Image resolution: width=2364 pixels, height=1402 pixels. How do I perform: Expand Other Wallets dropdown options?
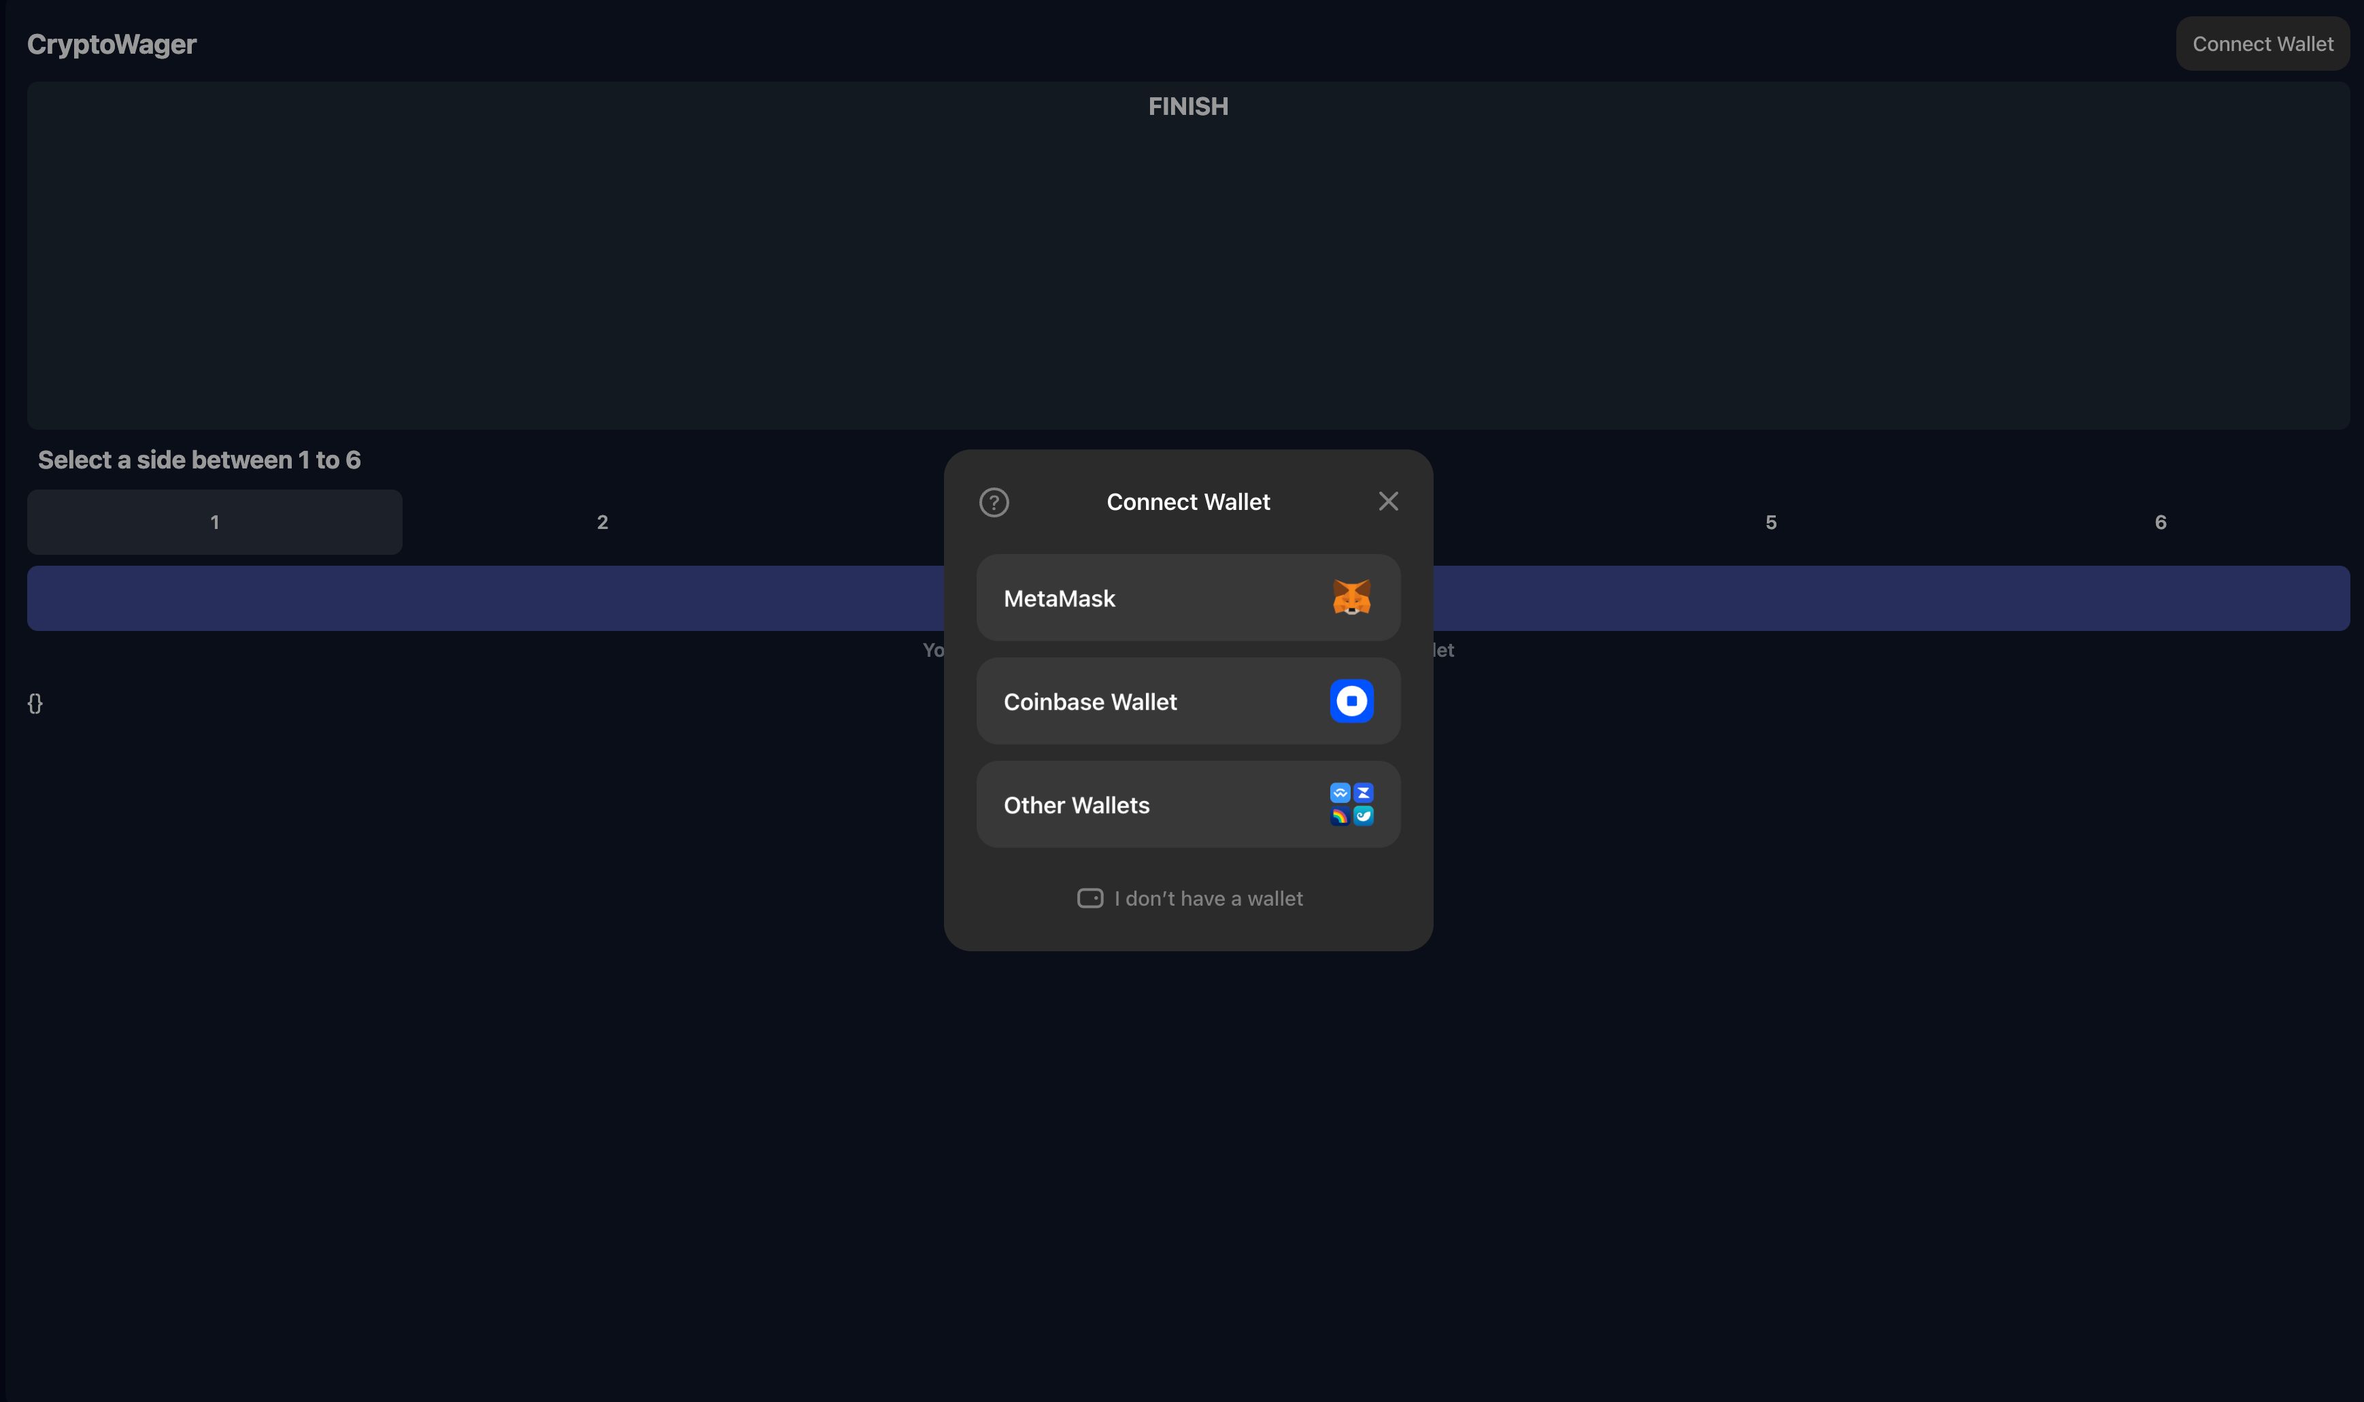pyautogui.click(x=1187, y=803)
